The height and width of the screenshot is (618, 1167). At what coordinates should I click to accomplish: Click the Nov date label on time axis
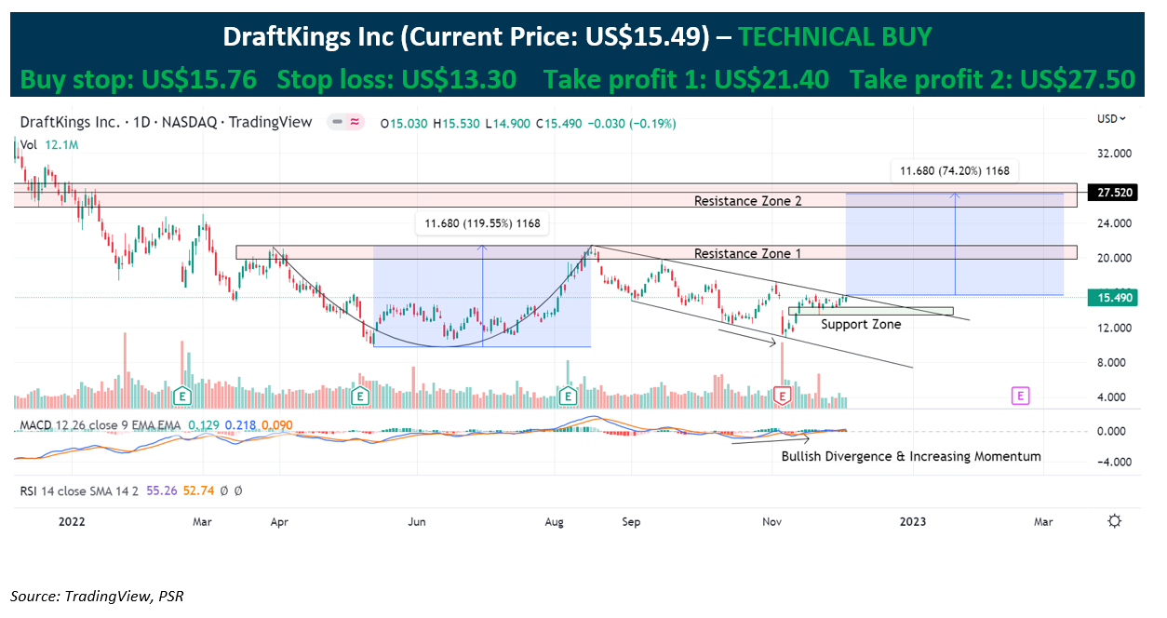(772, 522)
